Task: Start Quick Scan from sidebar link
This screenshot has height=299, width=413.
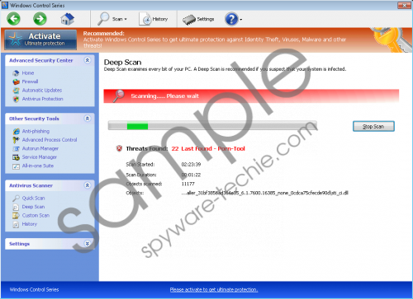Action: tap(33, 199)
